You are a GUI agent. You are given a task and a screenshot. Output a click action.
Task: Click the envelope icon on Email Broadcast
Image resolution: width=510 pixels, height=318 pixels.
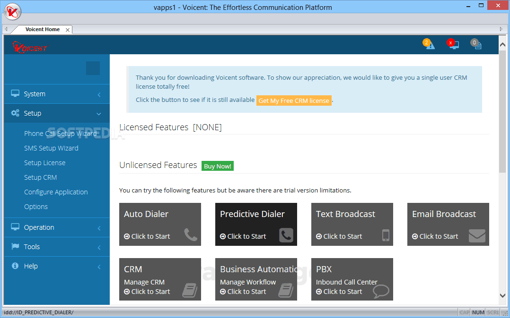click(x=477, y=235)
